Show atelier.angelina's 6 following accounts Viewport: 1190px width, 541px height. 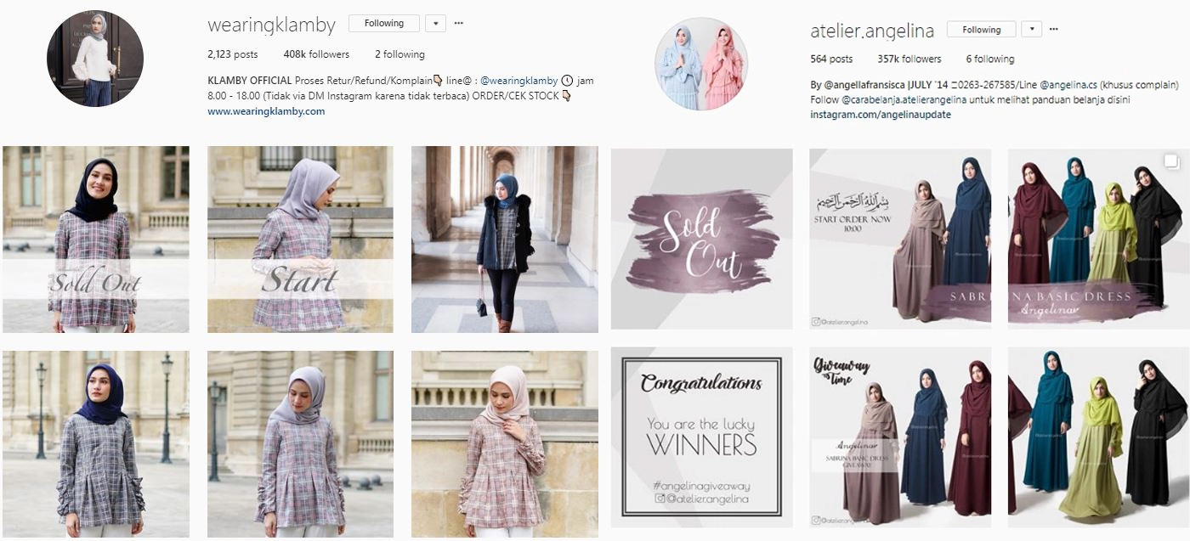pos(989,59)
